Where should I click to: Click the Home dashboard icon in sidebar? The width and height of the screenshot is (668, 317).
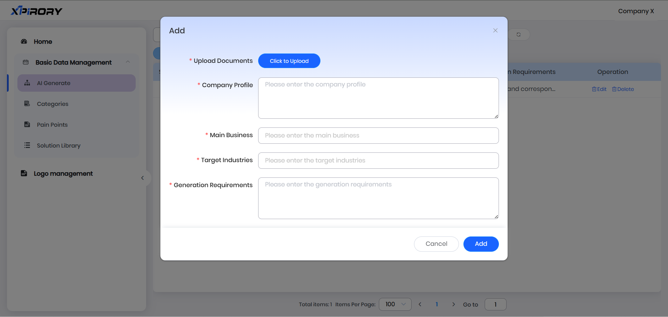tap(24, 42)
